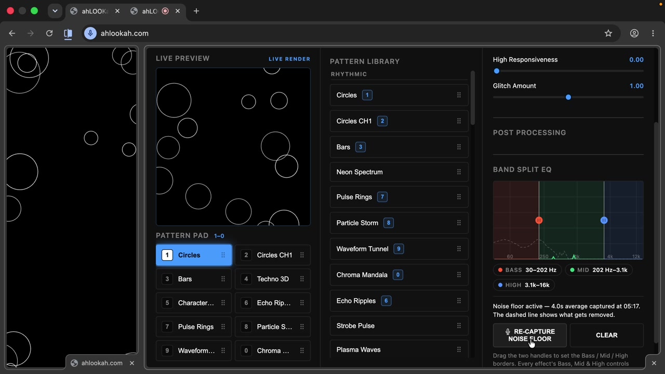Close the ahlookah.com chip at bottom left
The width and height of the screenshot is (665, 374).
[132, 363]
